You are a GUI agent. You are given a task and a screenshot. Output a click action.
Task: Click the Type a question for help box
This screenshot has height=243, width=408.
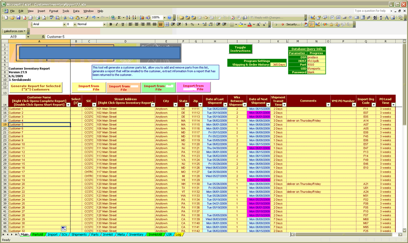click(x=372, y=11)
